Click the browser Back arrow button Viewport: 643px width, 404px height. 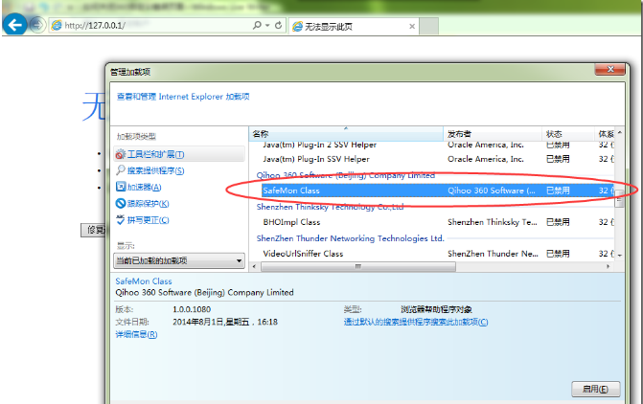coord(14,26)
